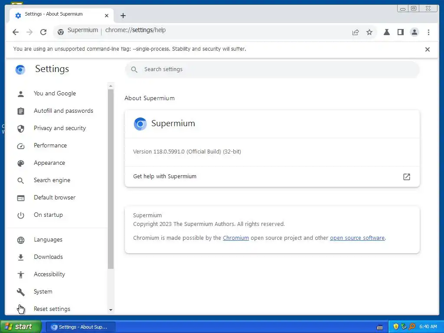Click the tray magnifier search icon
Viewport: 444px width, 333px height.
point(412,327)
